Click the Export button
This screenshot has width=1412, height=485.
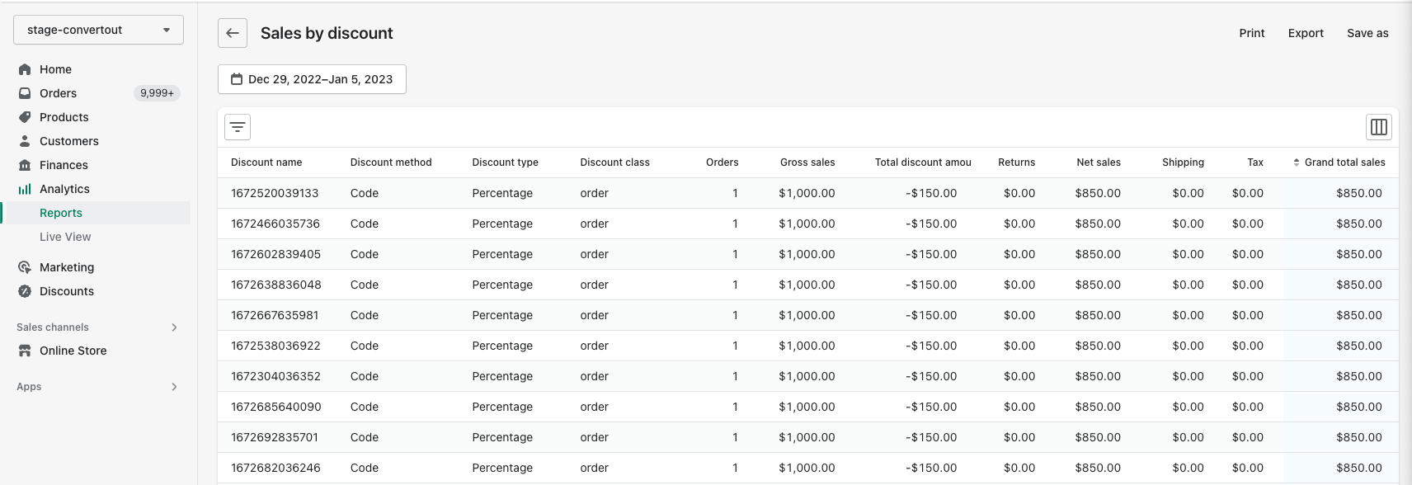(1306, 33)
